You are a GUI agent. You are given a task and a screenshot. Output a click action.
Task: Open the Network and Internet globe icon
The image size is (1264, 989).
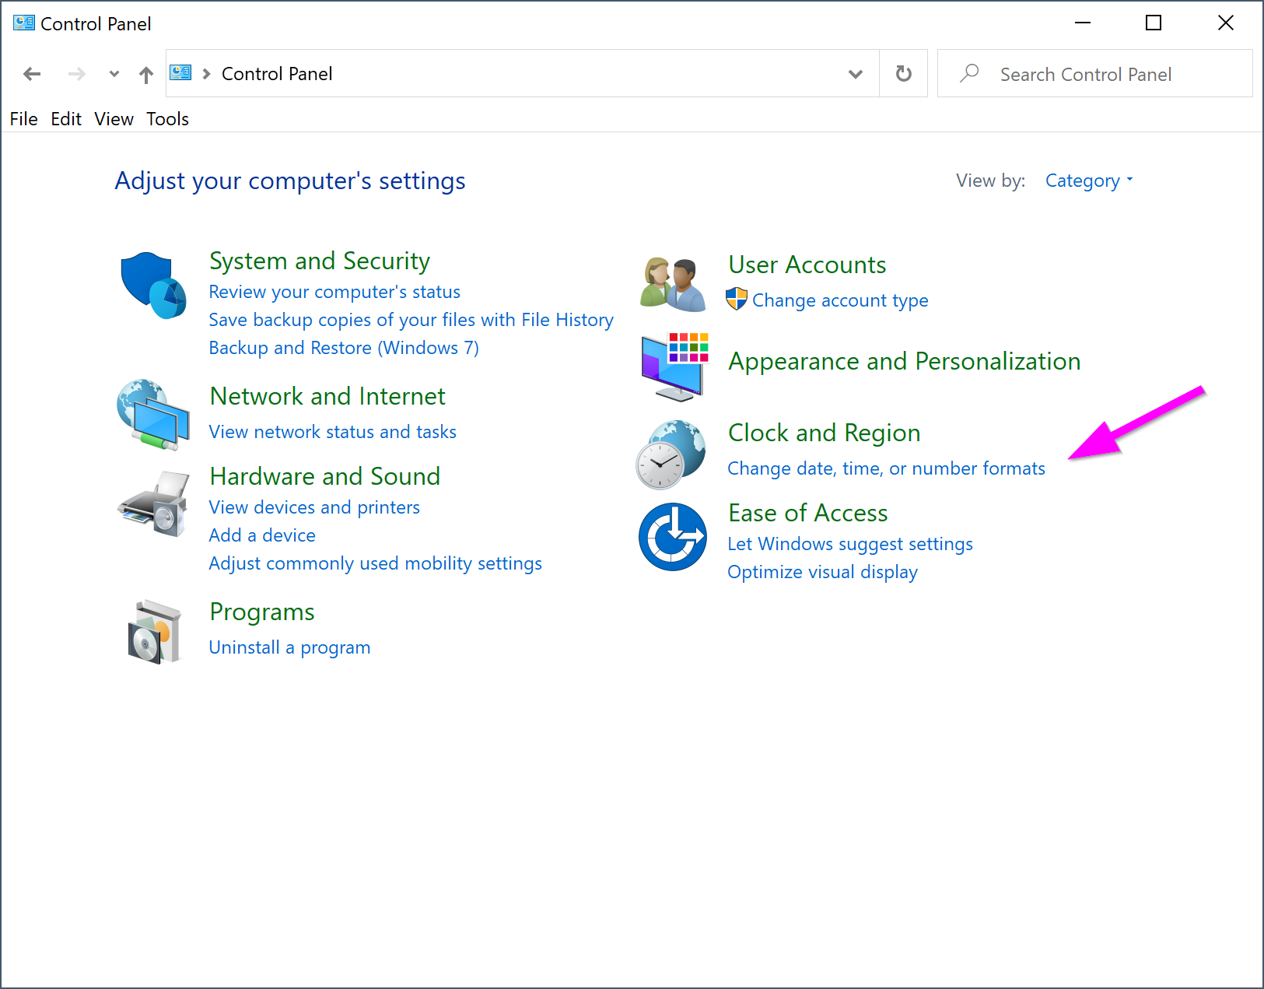pyautogui.click(x=153, y=414)
